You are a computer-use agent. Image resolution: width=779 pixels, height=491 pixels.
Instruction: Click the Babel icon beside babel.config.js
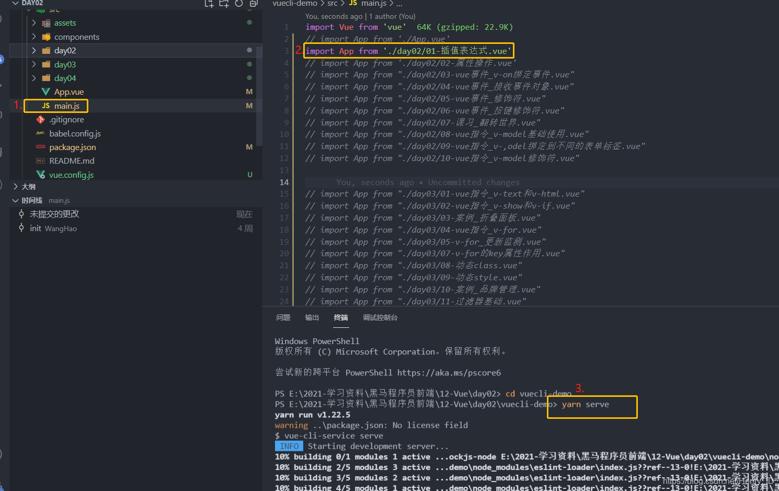point(41,133)
